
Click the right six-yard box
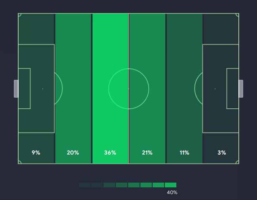232,89
